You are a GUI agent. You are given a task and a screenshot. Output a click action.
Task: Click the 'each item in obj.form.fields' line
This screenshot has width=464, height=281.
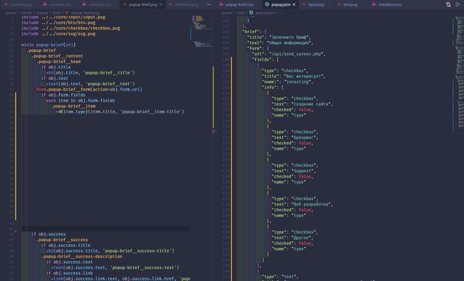[x=80, y=100]
